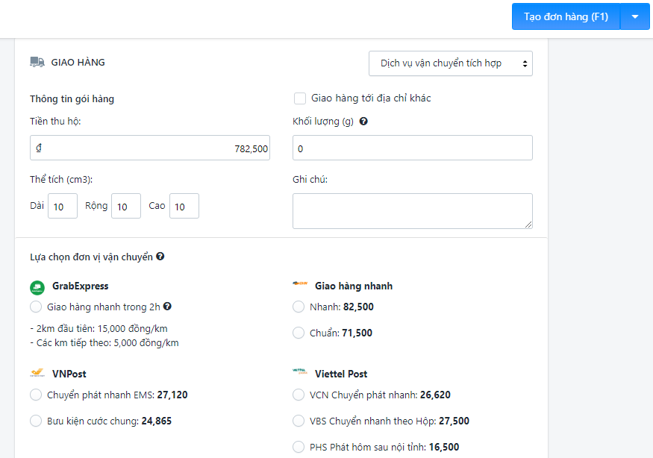Focus the Khối lượng (g) weight field
Image resolution: width=653 pixels, height=458 pixels.
point(412,148)
